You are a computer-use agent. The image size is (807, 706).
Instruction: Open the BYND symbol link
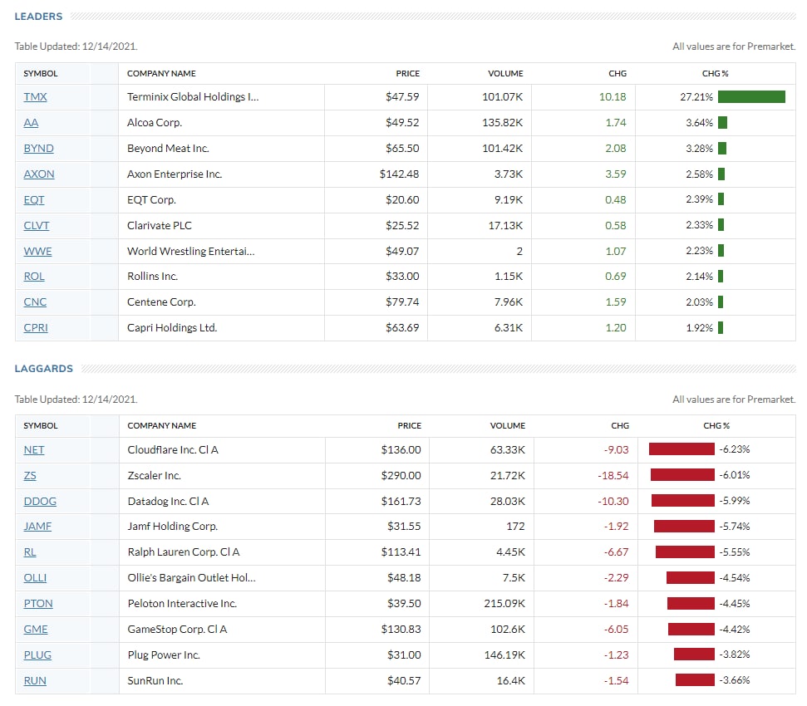[38, 148]
